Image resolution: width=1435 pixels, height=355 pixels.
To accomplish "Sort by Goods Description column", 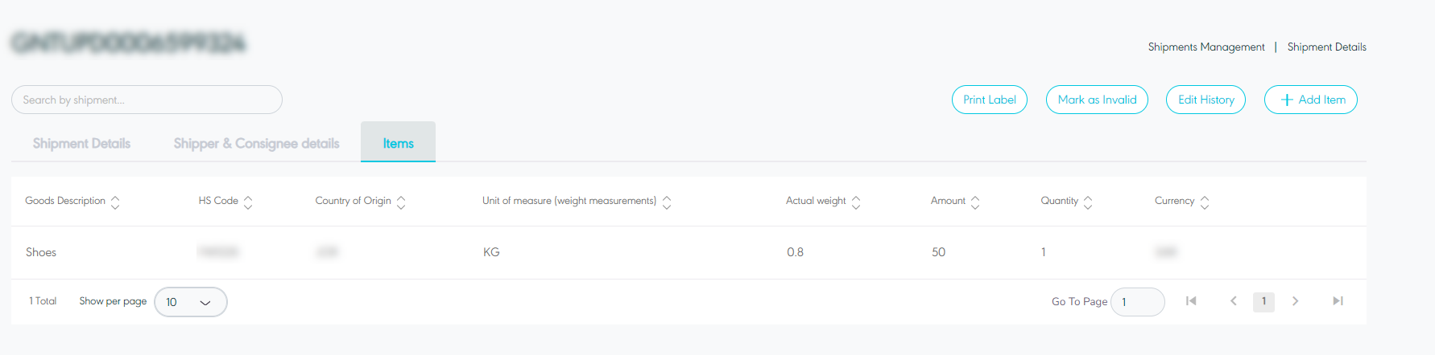I will pos(115,202).
